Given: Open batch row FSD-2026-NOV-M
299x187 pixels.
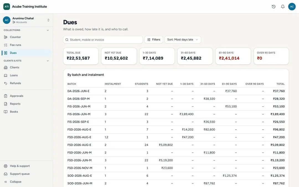Looking at the screenshot, I should pyautogui.click(x=176, y=168).
